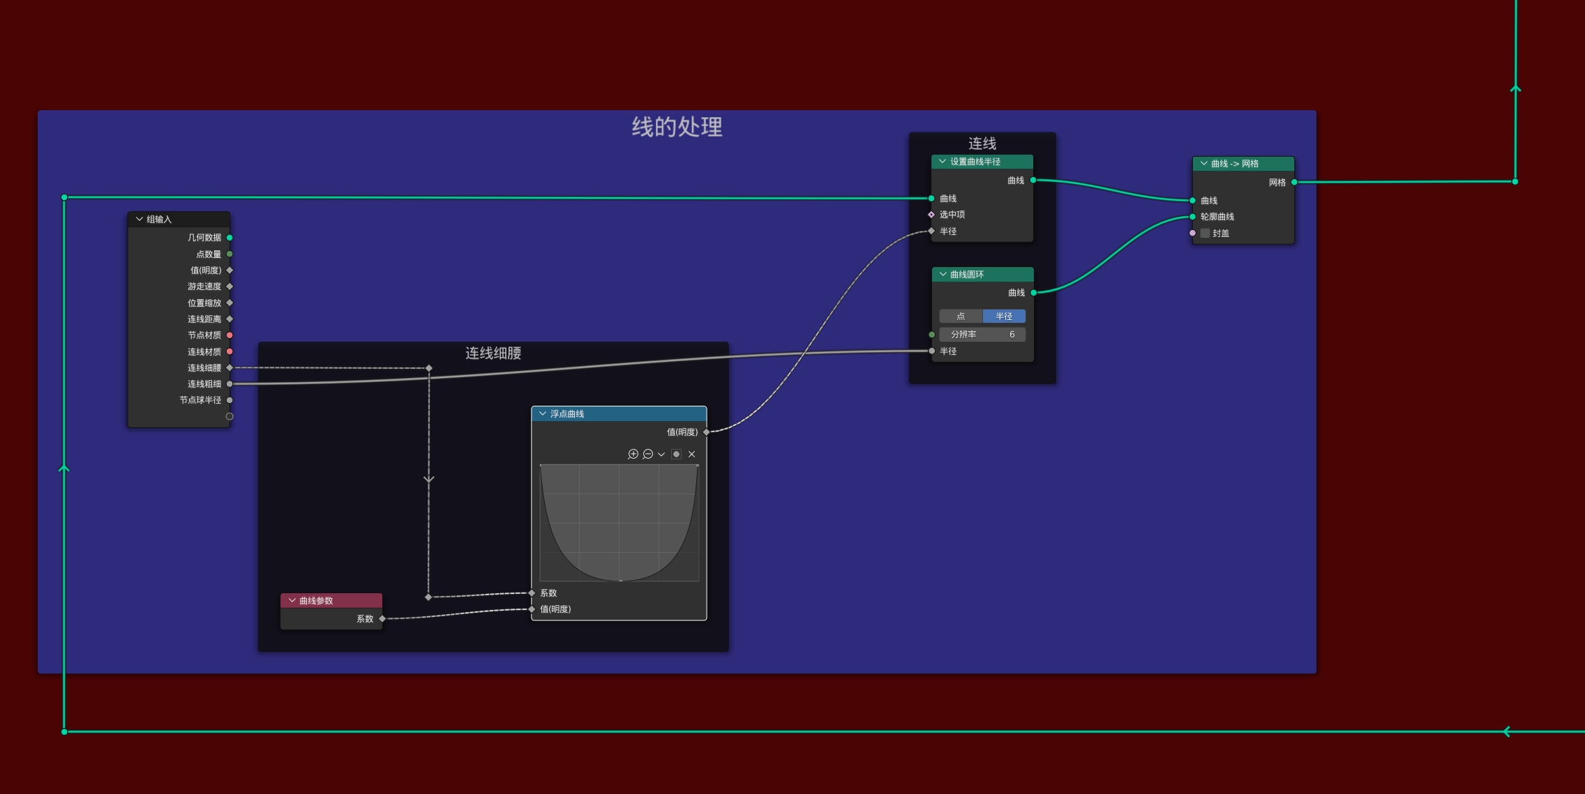This screenshot has width=1585, height=794.
Task: Zoom in on the float curve widget
Action: 633,454
